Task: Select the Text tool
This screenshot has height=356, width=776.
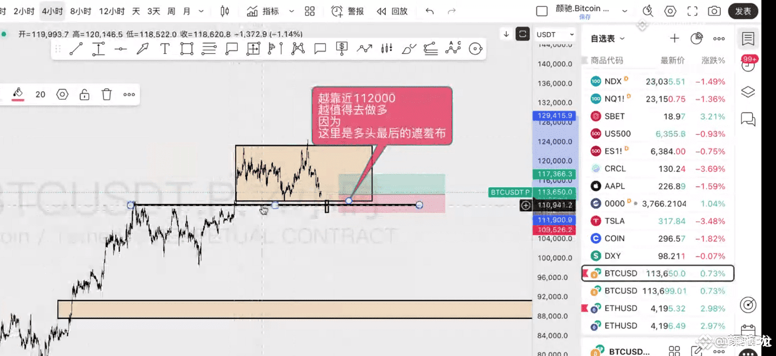Action: coord(165,49)
